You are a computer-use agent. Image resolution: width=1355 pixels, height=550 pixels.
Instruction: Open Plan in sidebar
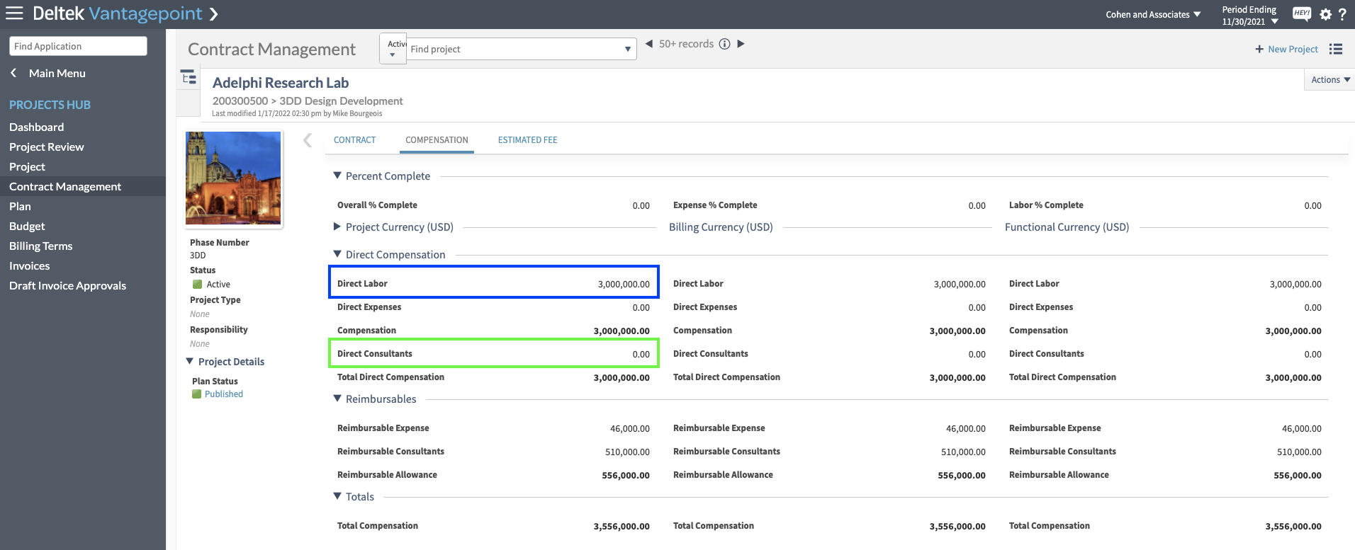pyautogui.click(x=20, y=206)
